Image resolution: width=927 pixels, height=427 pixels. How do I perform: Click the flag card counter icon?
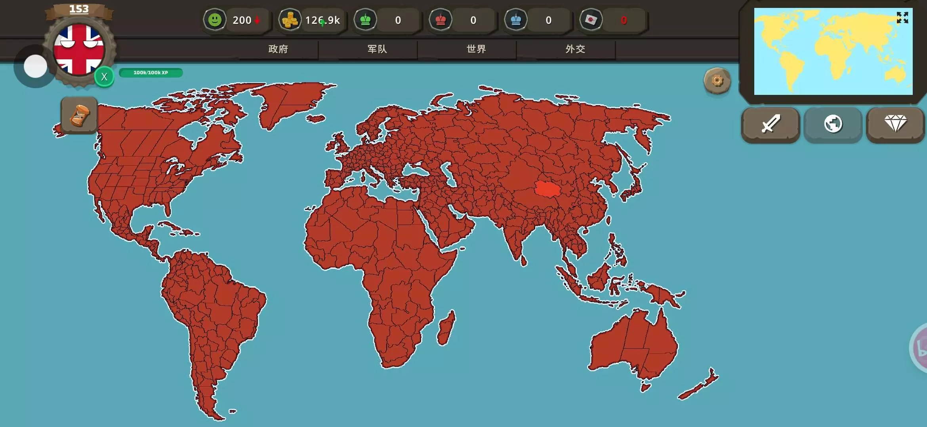[x=591, y=20]
